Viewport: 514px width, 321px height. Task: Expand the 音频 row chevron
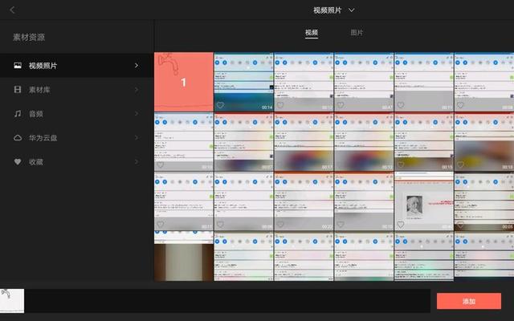[x=137, y=114]
